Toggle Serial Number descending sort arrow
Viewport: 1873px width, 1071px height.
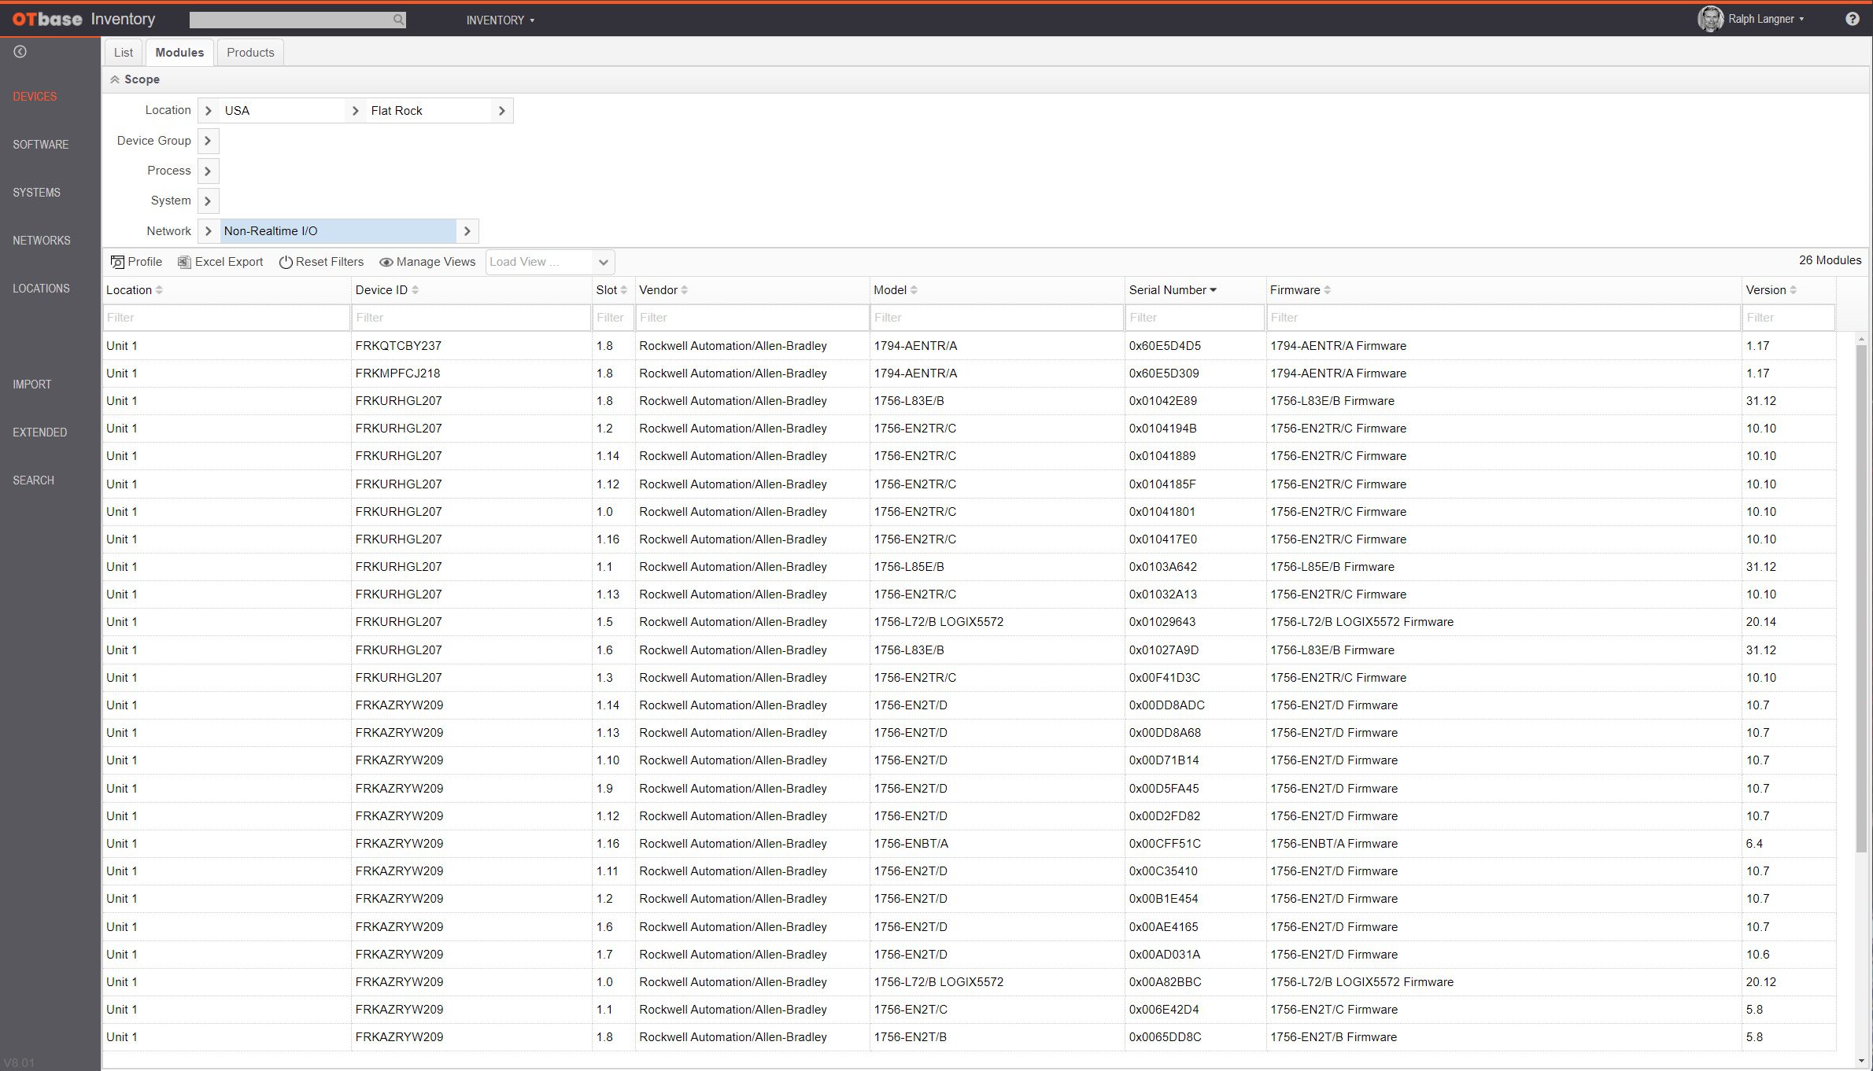click(1213, 290)
